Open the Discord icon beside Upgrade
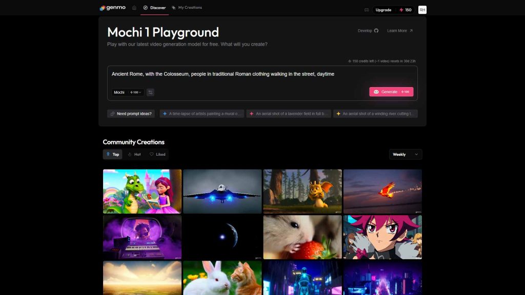 tap(367, 10)
